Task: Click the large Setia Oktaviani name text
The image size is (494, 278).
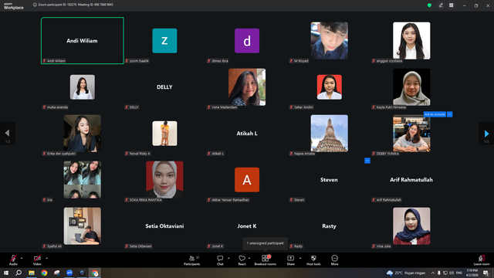Action: pos(164,226)
